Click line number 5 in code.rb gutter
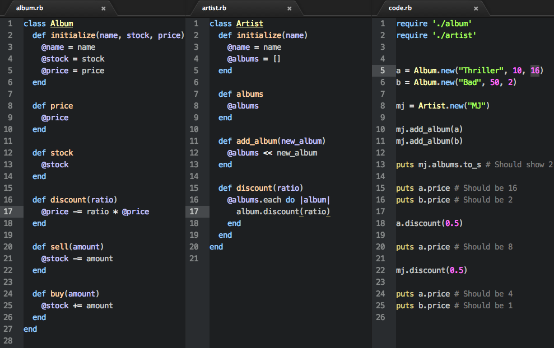Viewport: 554px width, 348px height. (382, 70)
